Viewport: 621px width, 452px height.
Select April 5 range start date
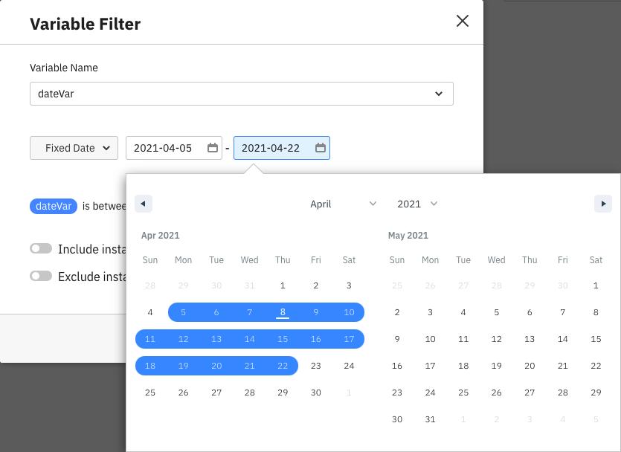click(x=183, y=312)
